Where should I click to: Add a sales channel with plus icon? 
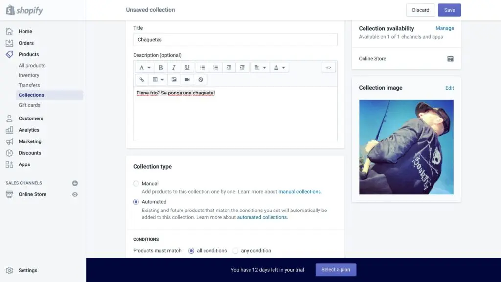tap(75, 183)
